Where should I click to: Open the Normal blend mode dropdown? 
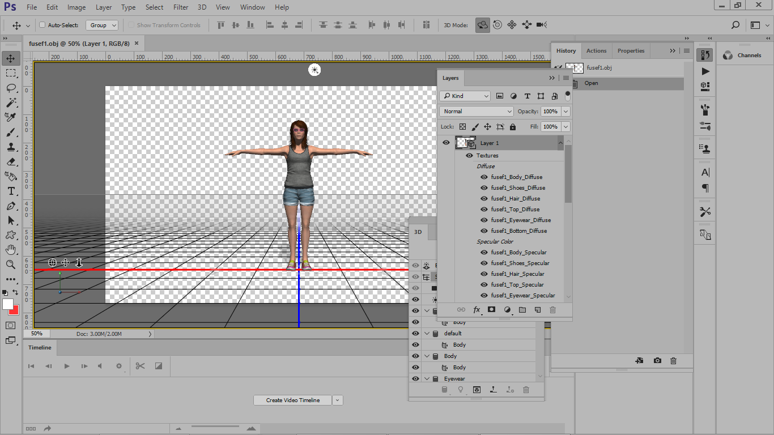click(477, 111)
